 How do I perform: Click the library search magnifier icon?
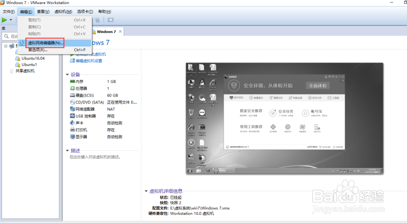click(7, 36)
